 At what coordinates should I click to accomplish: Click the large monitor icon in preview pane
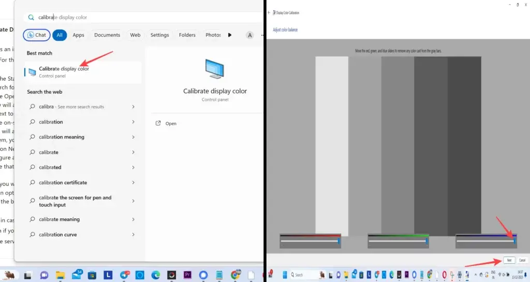215,68
